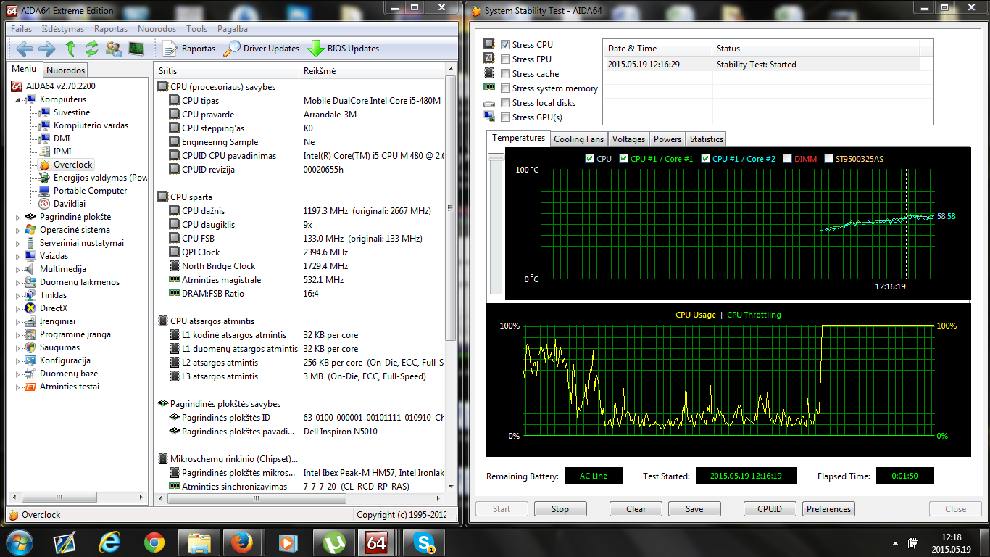Open the Raportas report tool
Screen dimensions: 990x557
point(190,49)
